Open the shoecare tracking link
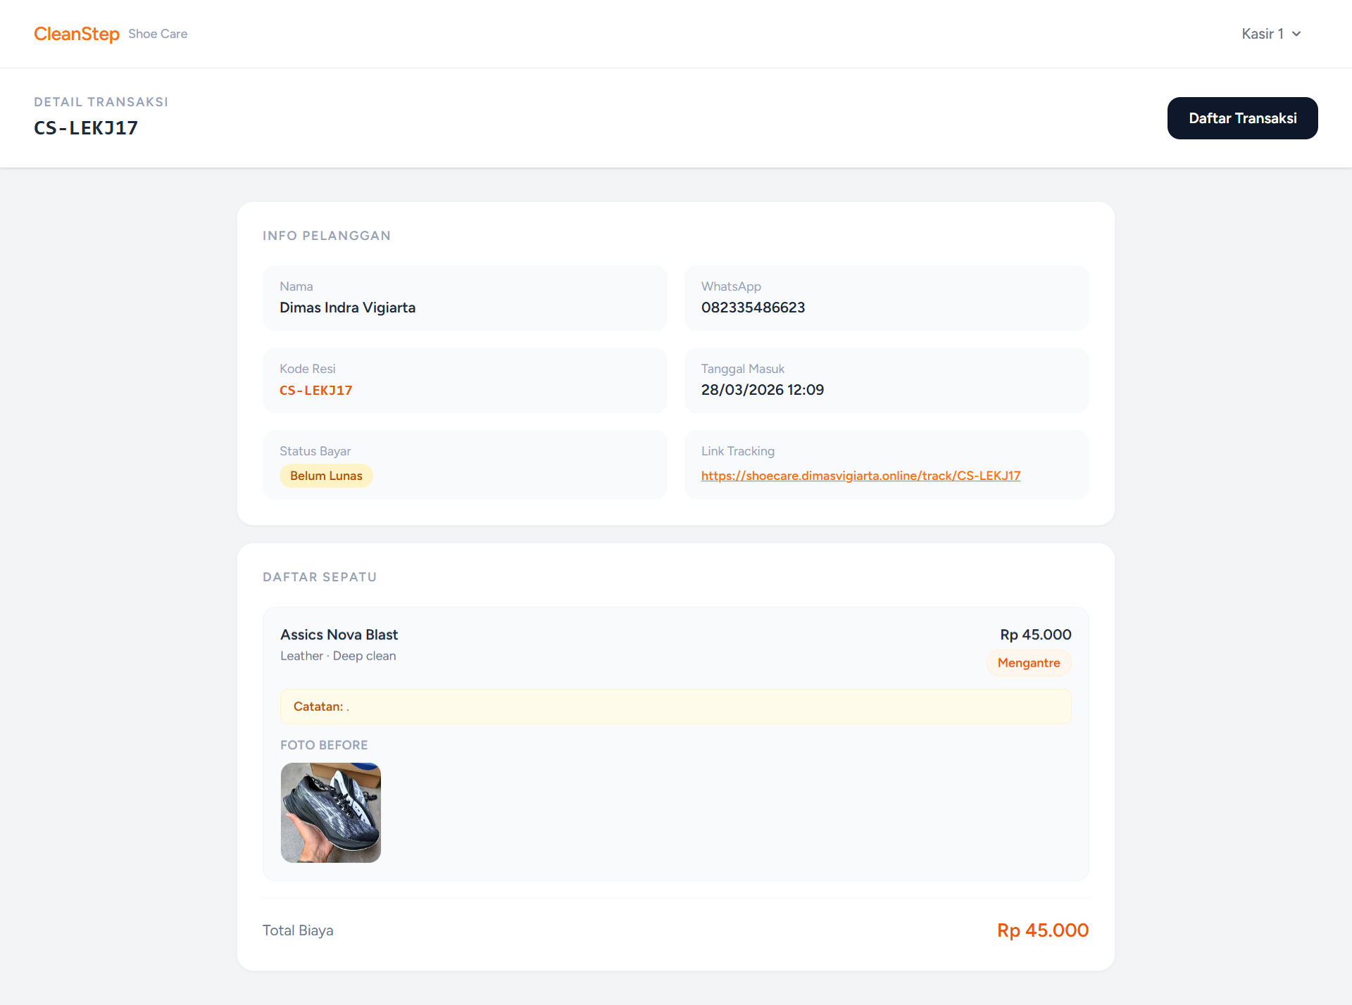Viewport: 1352px width, 1005px height. 860,476
